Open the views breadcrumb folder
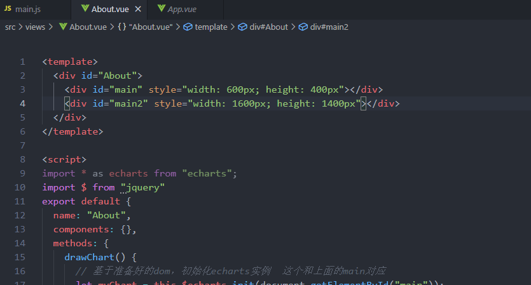The width and height of the screenshot is (531, 285). click(x=35, y=27)
